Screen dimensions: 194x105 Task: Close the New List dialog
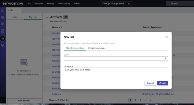click(166, 37)
